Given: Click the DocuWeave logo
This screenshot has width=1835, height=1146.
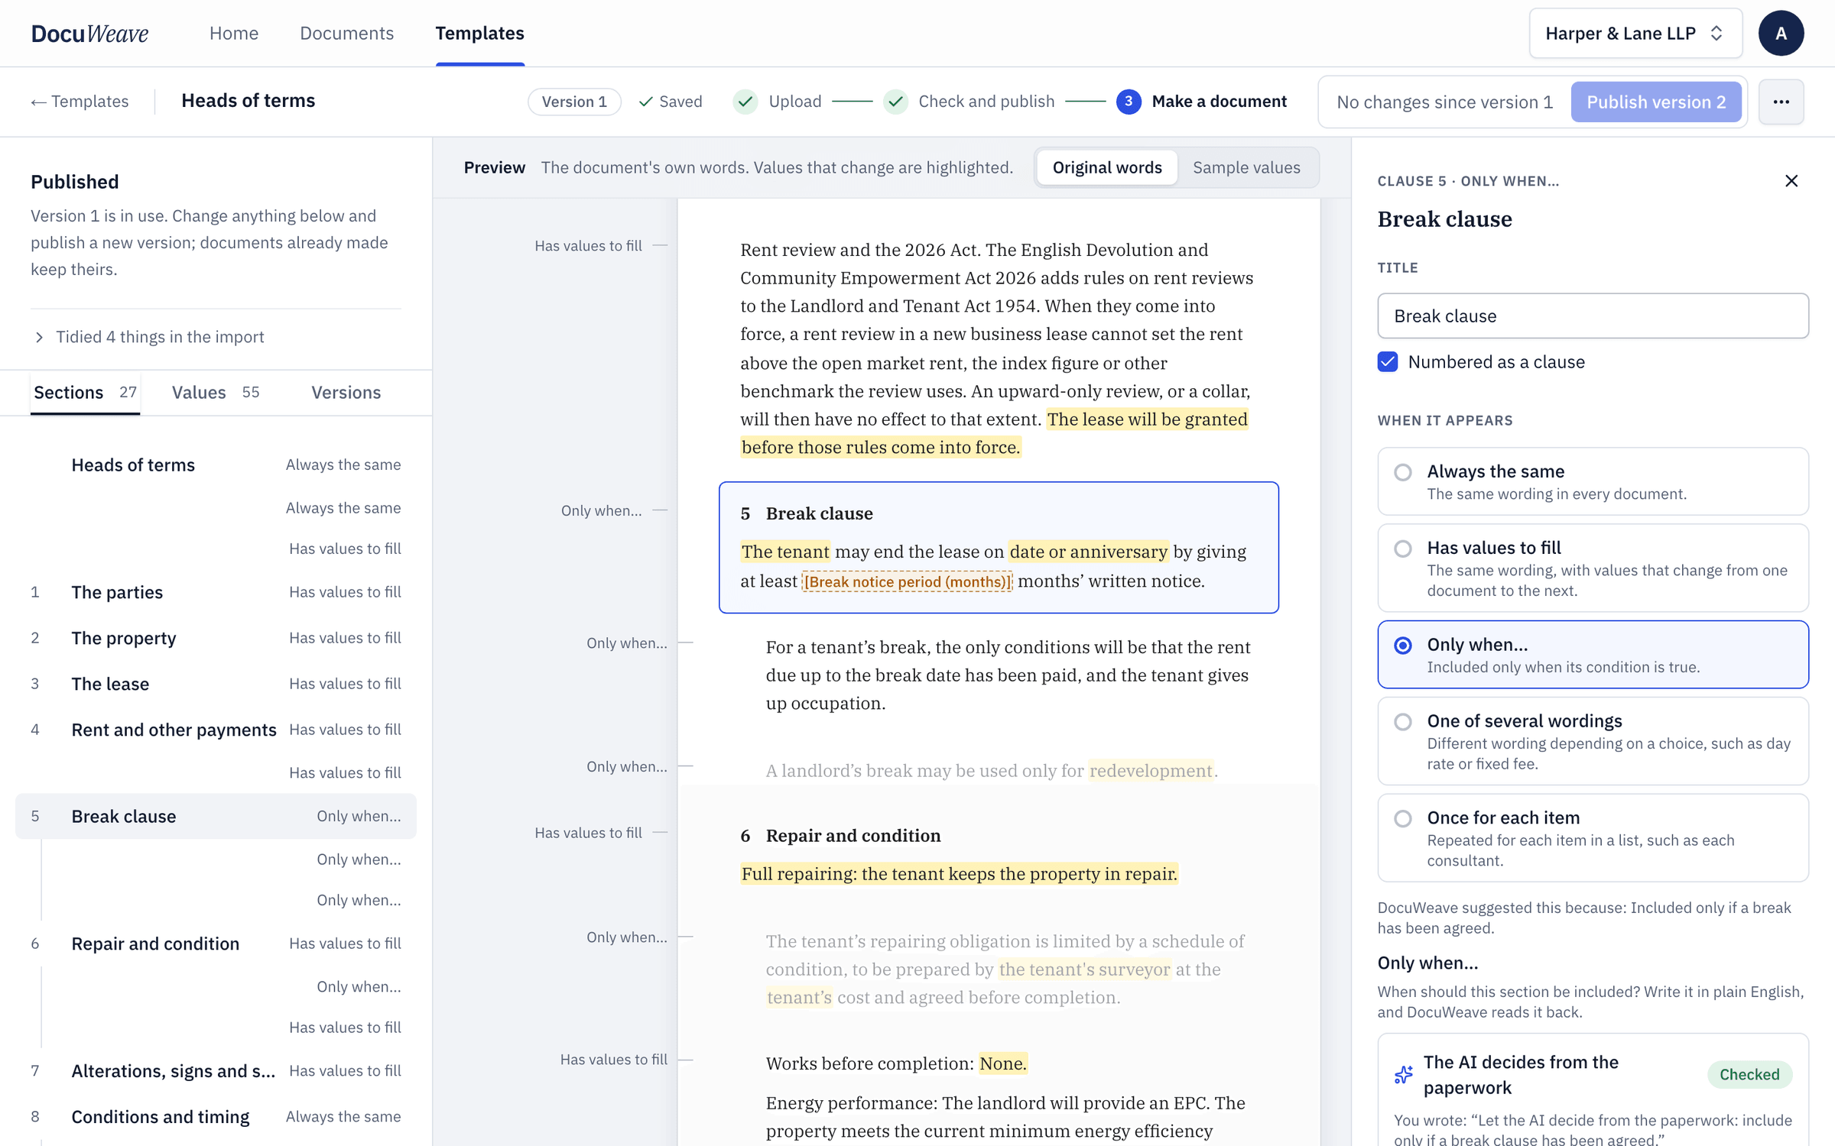Looking at the screenshot, I should click(x=89, y=34).
